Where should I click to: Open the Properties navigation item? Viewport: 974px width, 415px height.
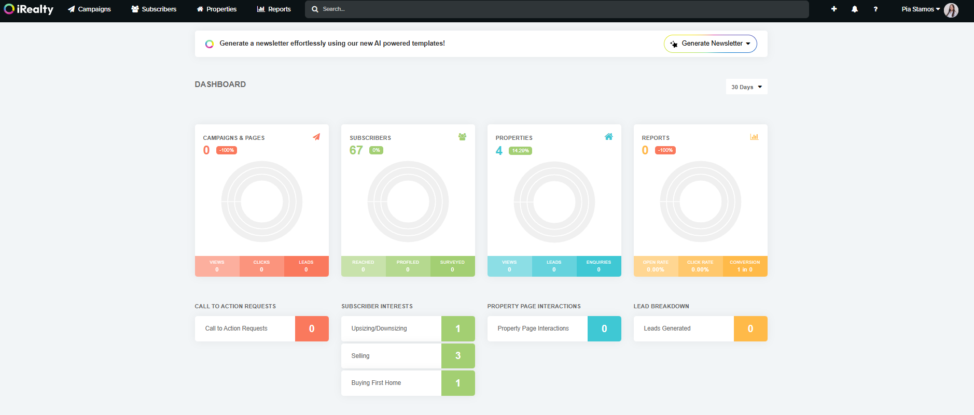(216, 9)
